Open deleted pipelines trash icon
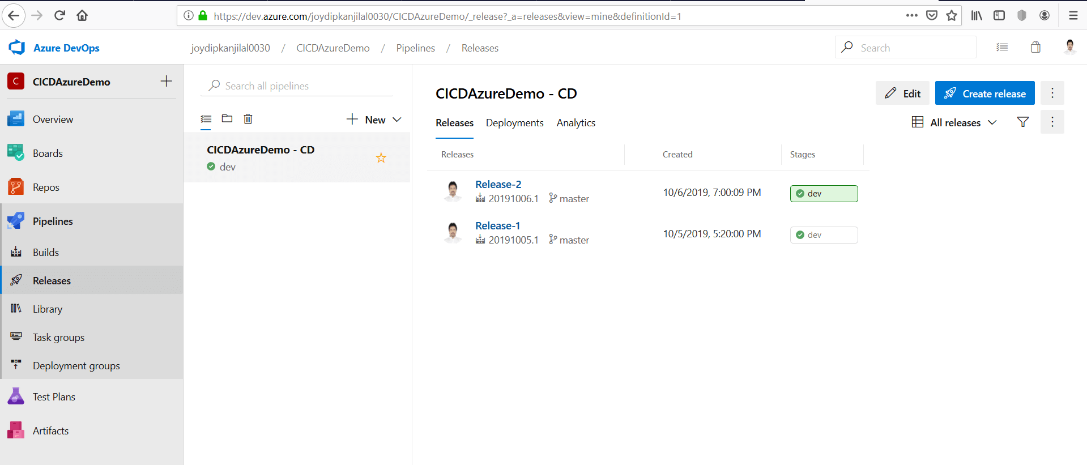1087x465 pixels. [248, 118]
